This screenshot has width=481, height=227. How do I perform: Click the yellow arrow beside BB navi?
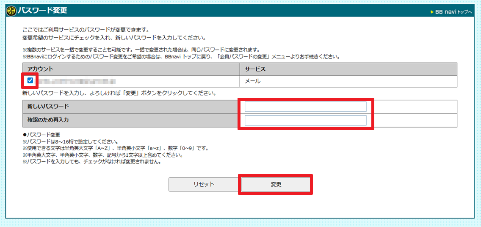pyautogui.click(x=431, y=12)
